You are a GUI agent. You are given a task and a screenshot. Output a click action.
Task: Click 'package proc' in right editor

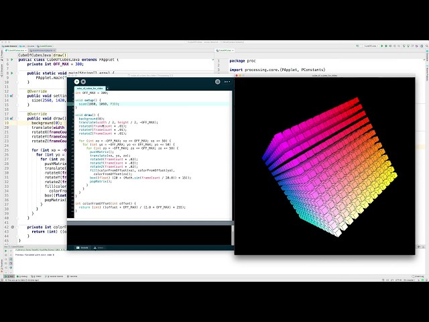[x=243, y=61]
